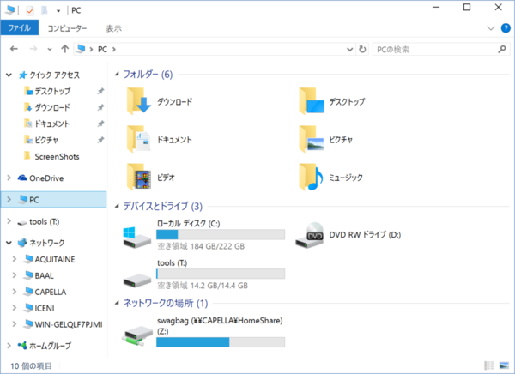
Task: Click the chevron after PC in address bar
Action: pyautogui.click(x=114, y=49)
